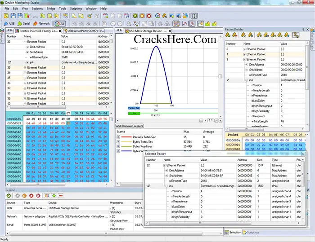Click the next (right arrow circle) toolbar icon
This screenshot has width=315, height=242.
(x=120, y=24)
